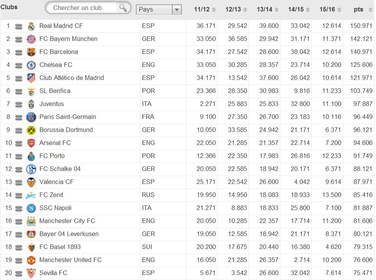The height and width of the screenshot is (280, 376).
Task: Click the Borussia Dortmund crest icon
Action: [31, 130]
